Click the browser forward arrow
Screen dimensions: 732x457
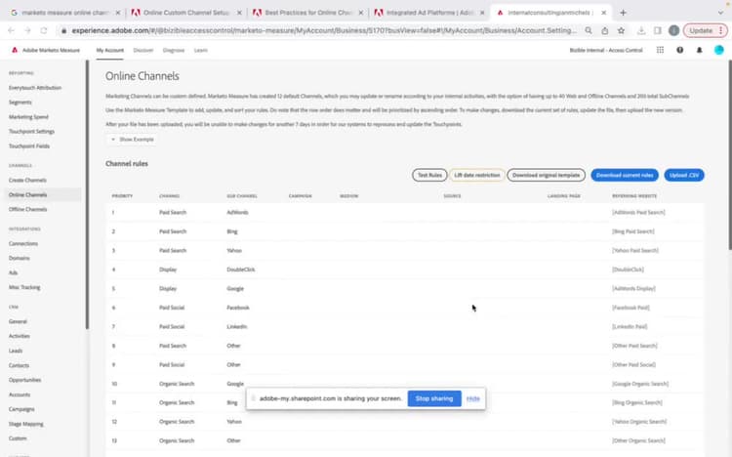coord(27,30)
